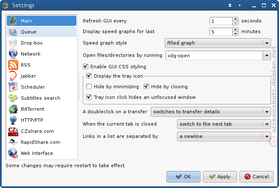279x188 pixels.
Task: Click the Apply button
Action: [220, 177]
